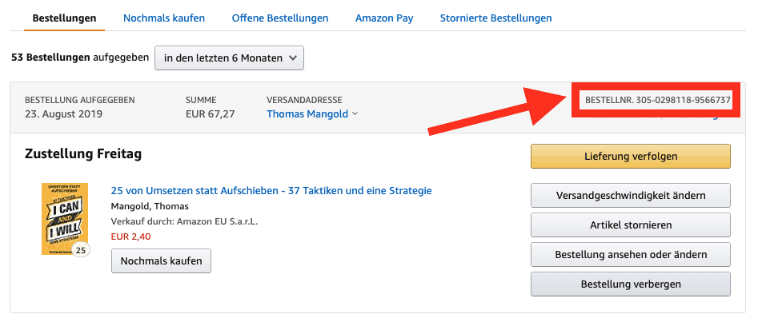Viewport: 758px width, 322px height.
Task: Click the quantity badge 25 on the cover
Action: 81,250
